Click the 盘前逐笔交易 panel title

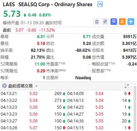tap(20, 86)
